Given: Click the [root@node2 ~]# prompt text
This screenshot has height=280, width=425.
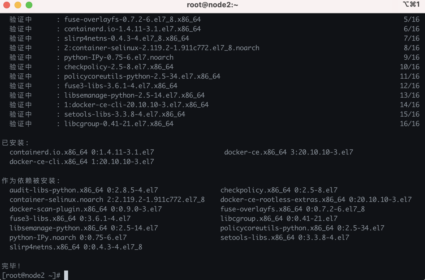Looking at the screenshot, I should coord(31,275).
